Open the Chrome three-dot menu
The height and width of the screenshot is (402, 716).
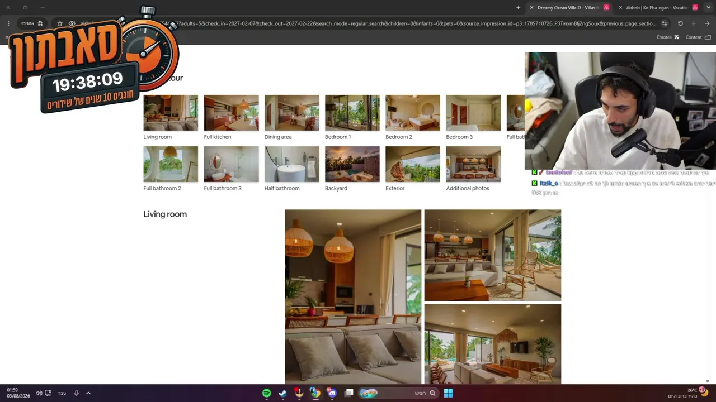tap(8, 23)
